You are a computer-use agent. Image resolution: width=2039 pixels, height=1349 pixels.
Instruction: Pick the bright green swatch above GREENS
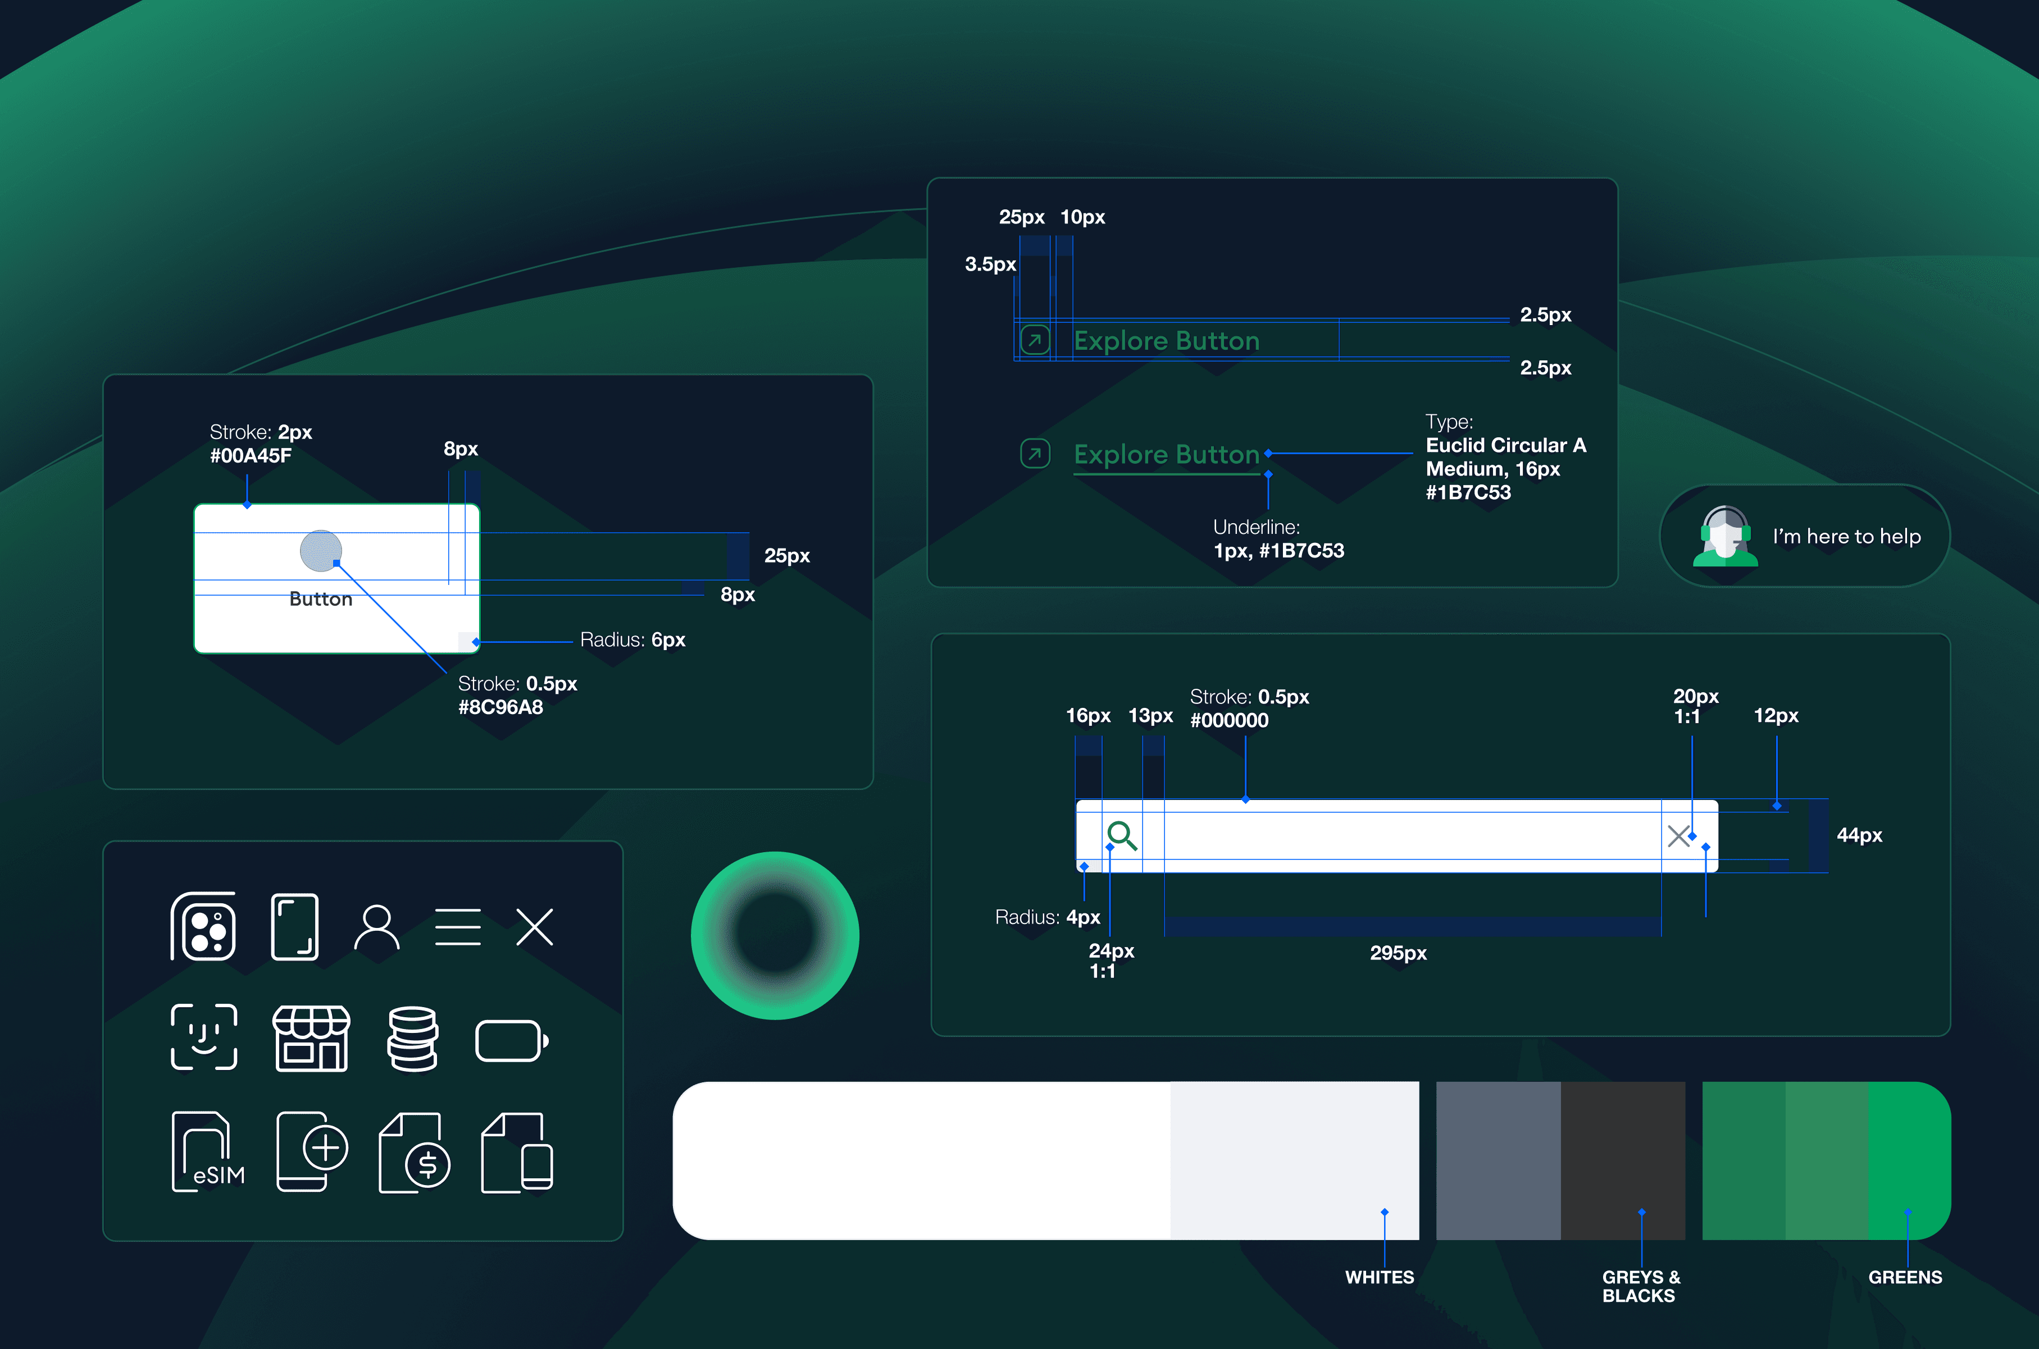[1910, 1160]
